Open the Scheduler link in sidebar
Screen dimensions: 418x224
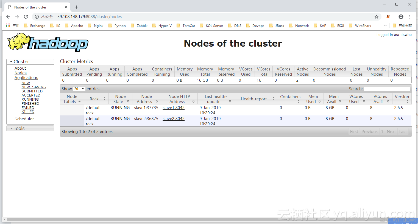click(24, 119)
